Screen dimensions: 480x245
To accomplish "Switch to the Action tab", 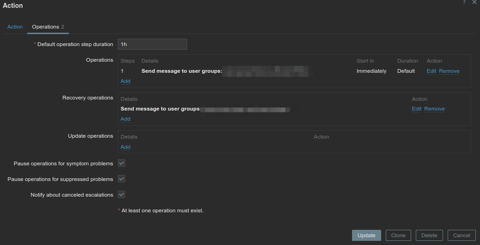I will [15, 27].
